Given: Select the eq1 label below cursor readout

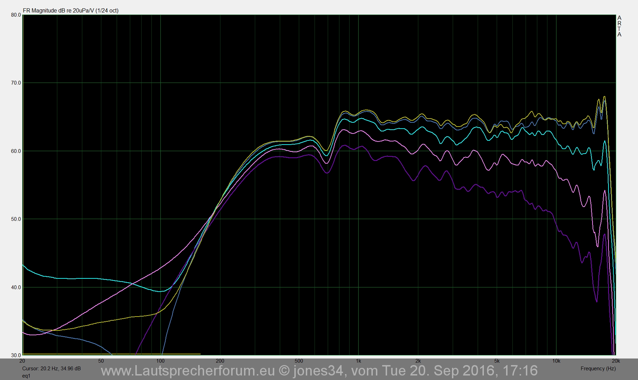Looking at the screenshot, I should pos(26,376).
